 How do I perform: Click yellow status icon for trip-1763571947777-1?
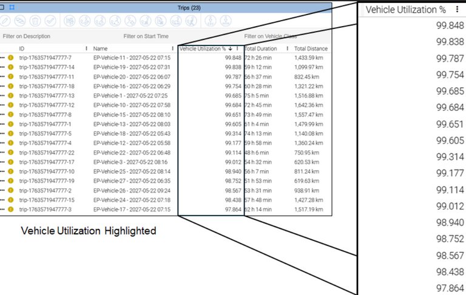coord(11,124)
